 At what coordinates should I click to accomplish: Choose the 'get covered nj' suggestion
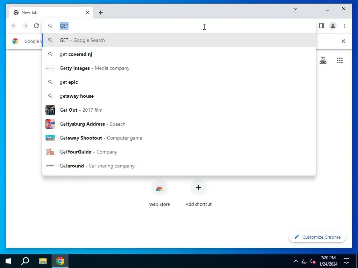179,54
